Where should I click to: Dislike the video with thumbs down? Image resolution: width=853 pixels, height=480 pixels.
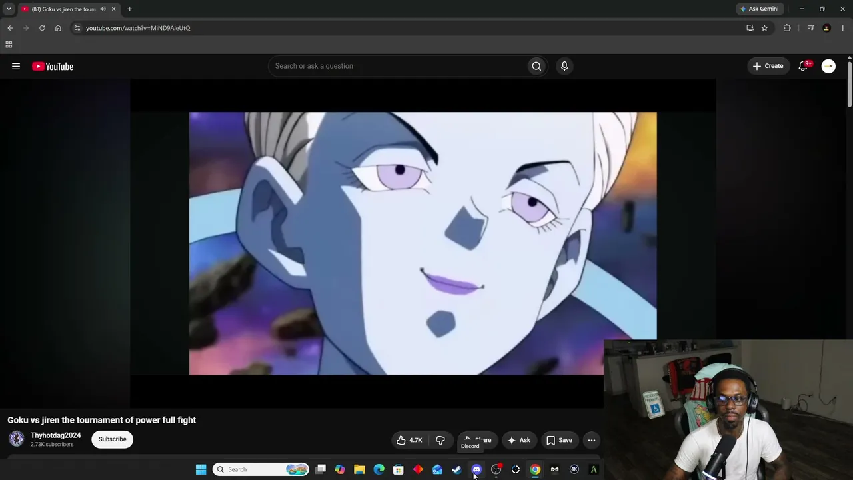click(x=440, y=440)
